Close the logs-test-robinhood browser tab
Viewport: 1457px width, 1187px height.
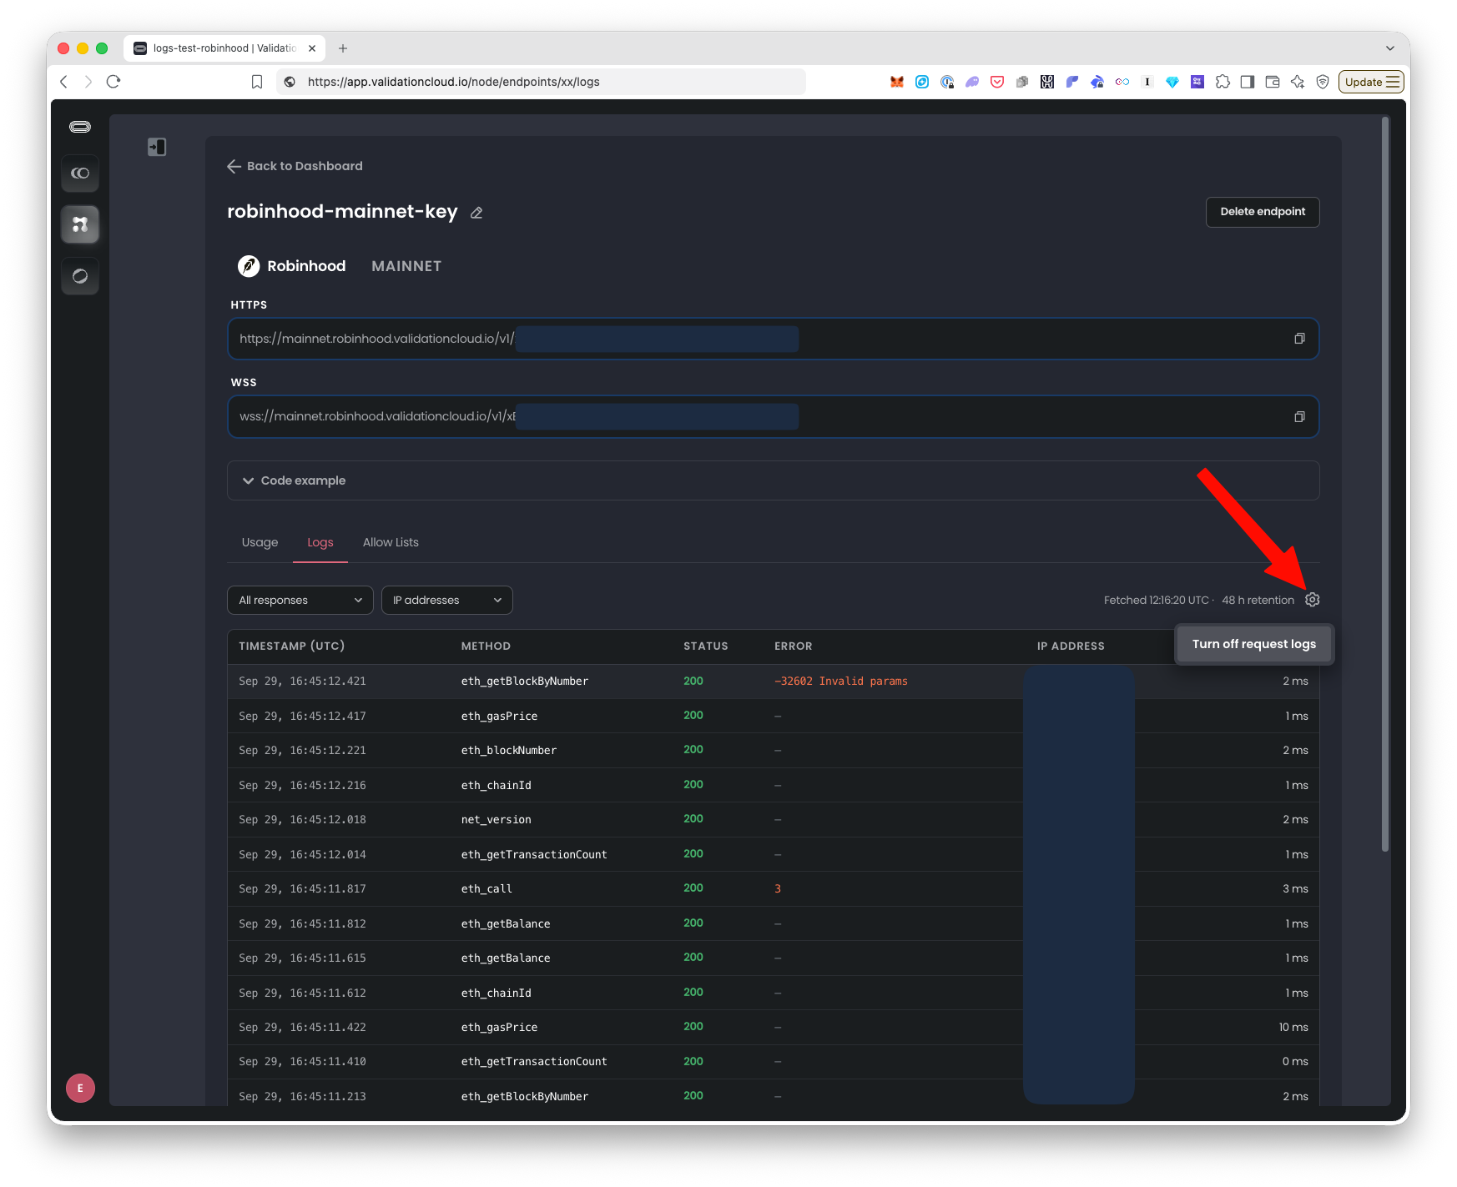312,48
